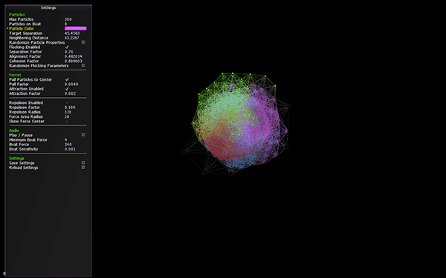This screenshot has width=446, height=278.
Task: Click the green Forces section header
Action: pyautogui.click(x=15, y=75)
